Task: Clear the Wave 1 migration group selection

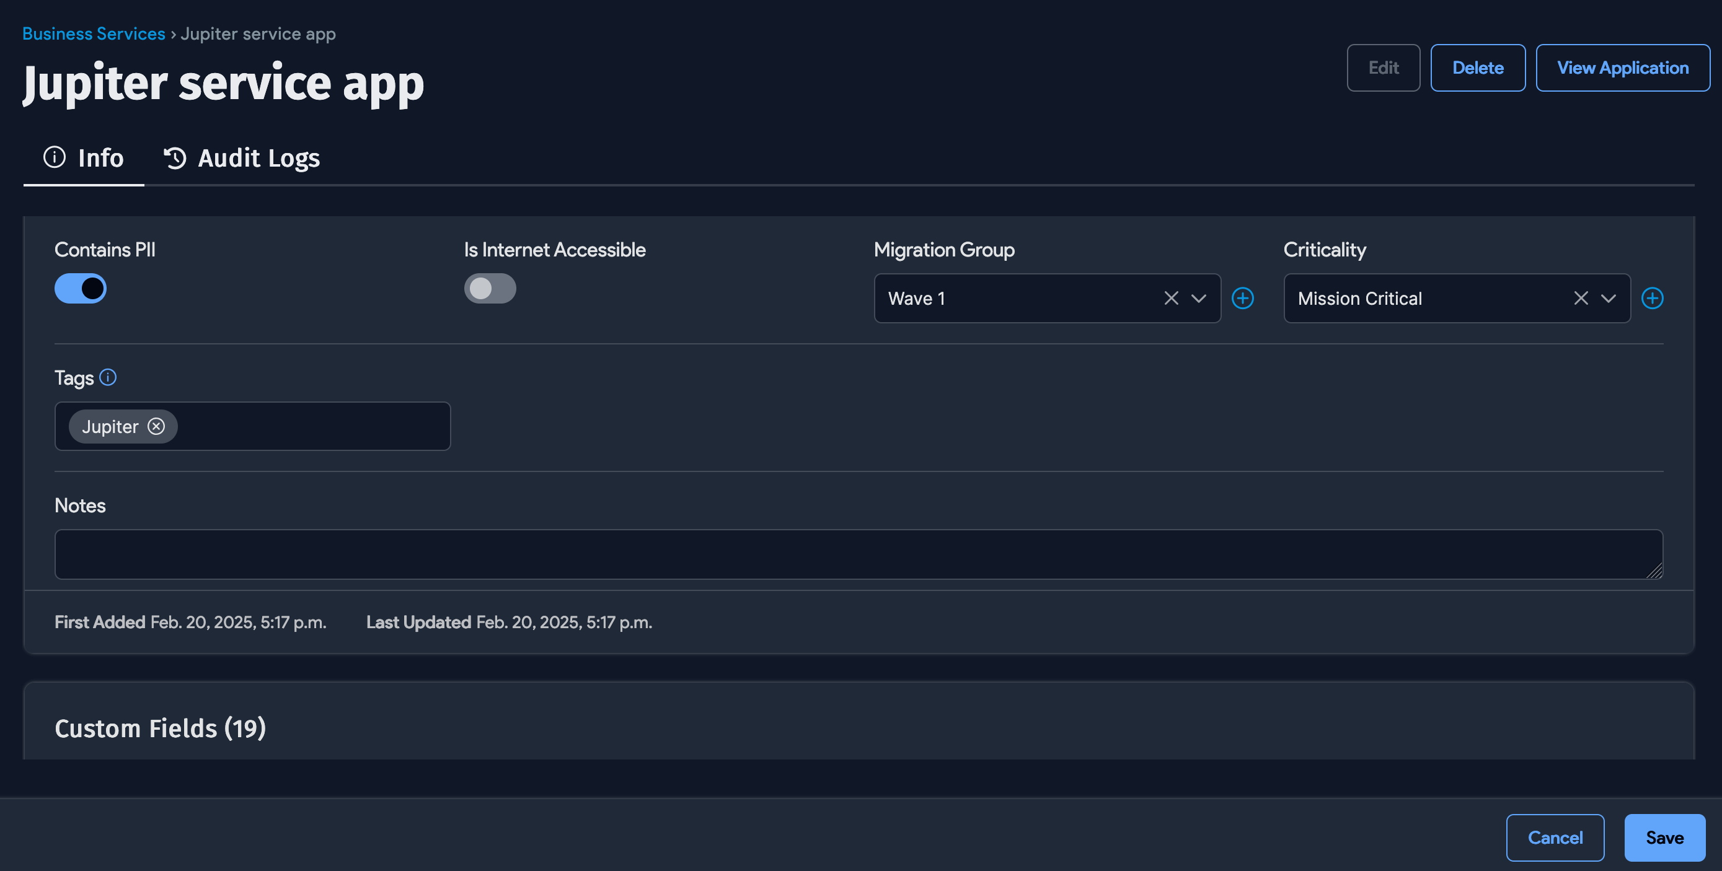Action: [1170, 298]
